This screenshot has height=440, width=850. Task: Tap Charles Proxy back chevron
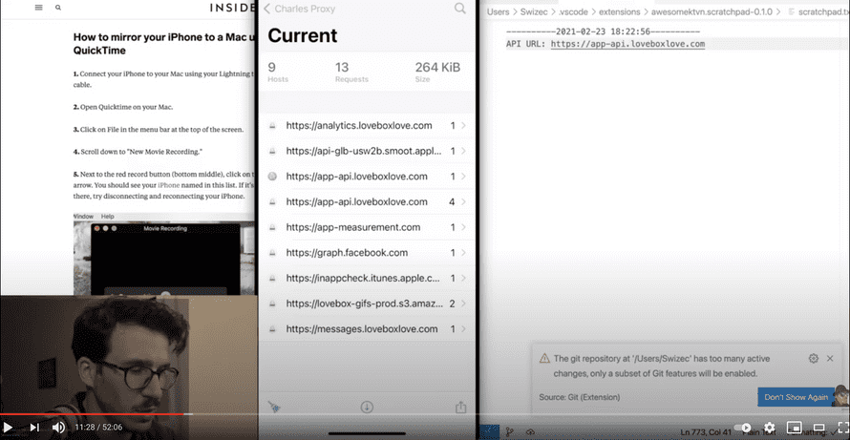coord(266,9)
